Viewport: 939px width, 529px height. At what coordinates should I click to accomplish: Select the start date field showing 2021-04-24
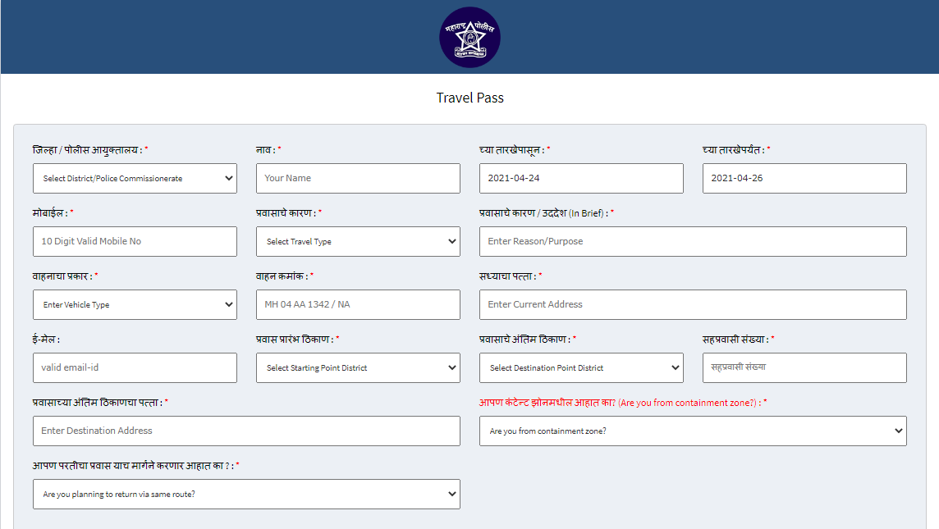pos(581,178)
